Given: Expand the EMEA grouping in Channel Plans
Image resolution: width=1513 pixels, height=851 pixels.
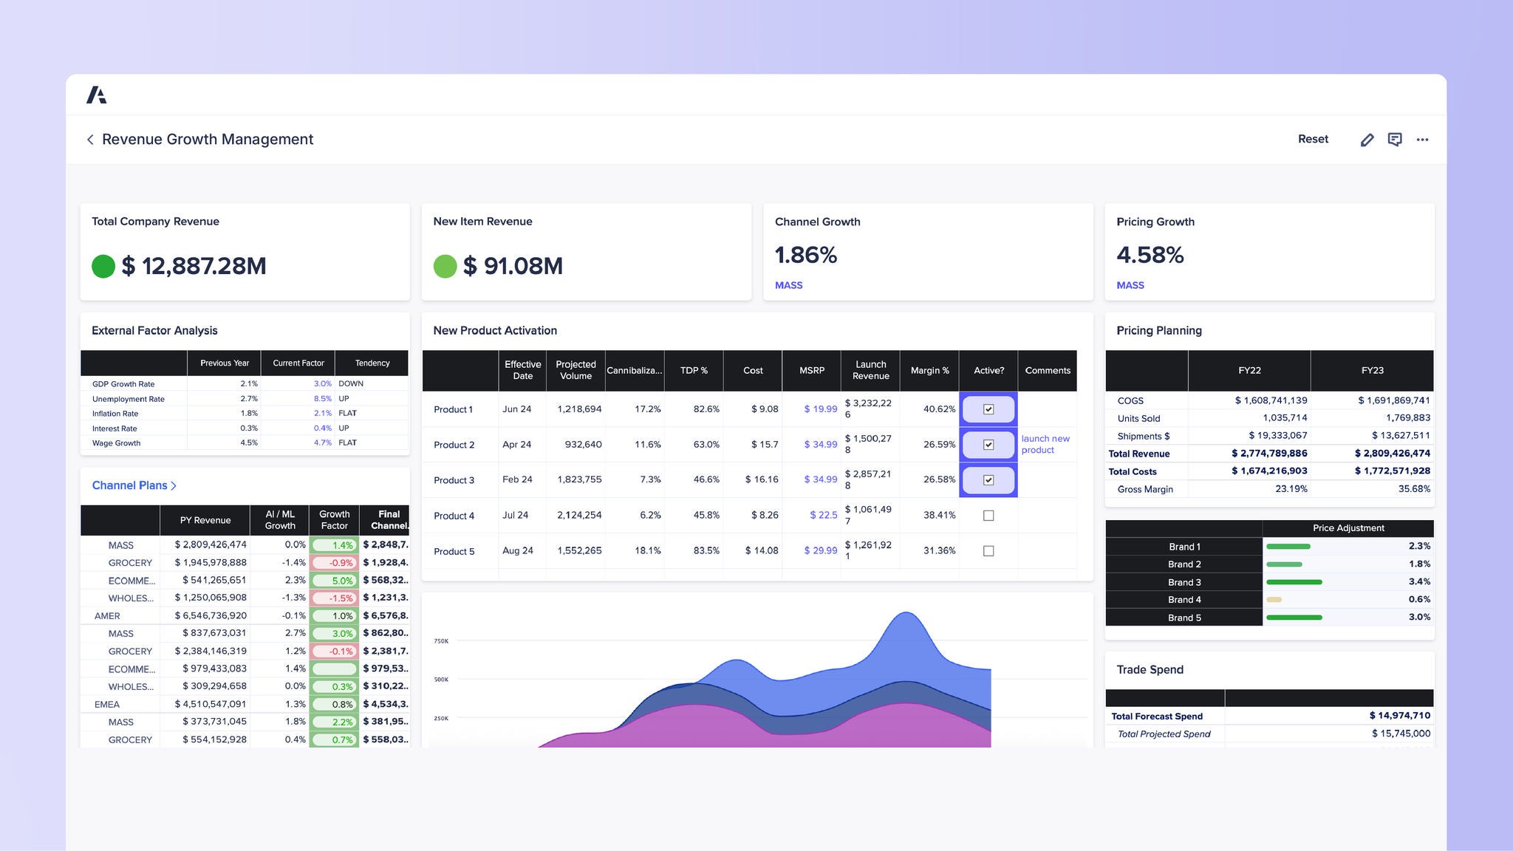Looking at the screenshot, I should tap(108, 704).
